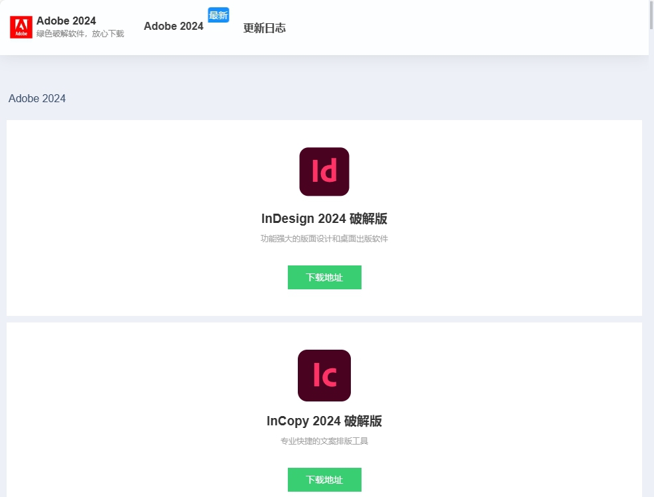Click InCopy's description 专业快捷的文案排版工具

[324, 441]
